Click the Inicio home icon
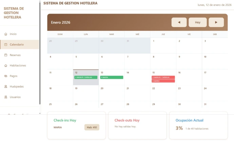The image size is (234, 143). pos(6,34)
